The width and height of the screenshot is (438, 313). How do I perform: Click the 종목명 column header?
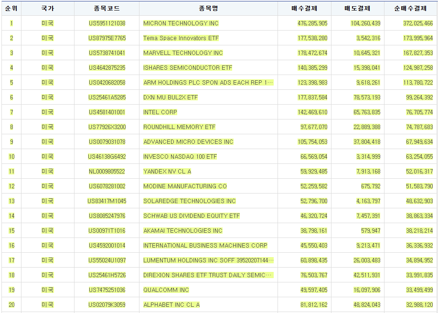point(208,9)
